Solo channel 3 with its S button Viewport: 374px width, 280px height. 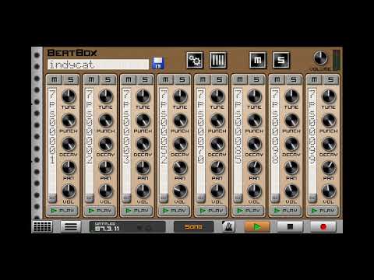pyautogui.click(x=145, y=80)
